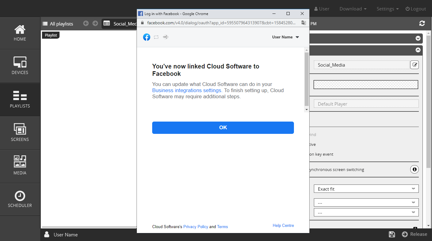Click the Facebook dialog's vertical scrollbar
Screen dimensions: 432x241
click(x=307, y=79)
